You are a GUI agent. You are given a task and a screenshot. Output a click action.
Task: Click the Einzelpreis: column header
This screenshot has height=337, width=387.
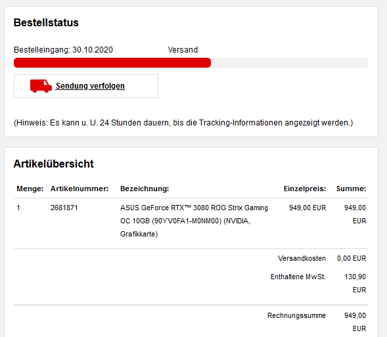click(x=305, y=189)
